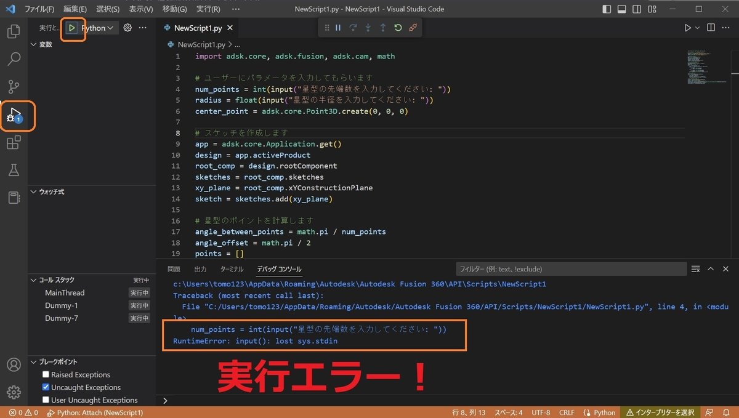
Task: Toggle the panel word wrap lines icon
Action: pyautogui.click(x=696, y=269)
